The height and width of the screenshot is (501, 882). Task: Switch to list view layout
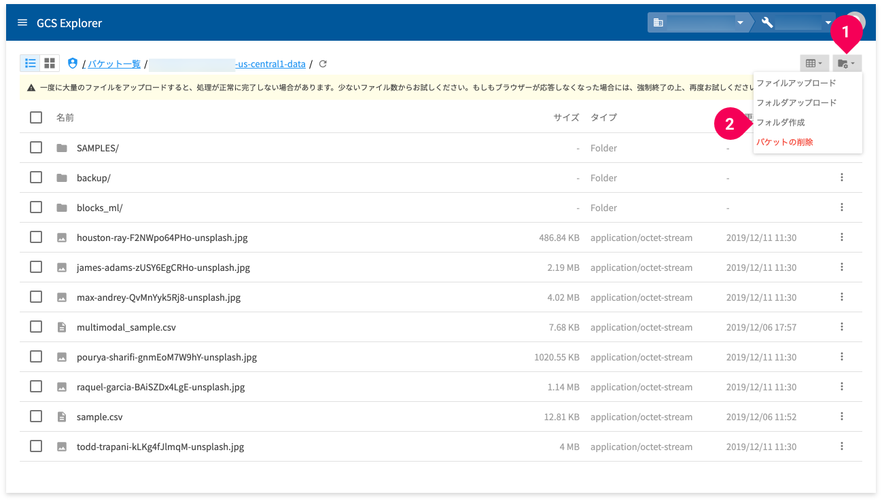tap(30, 63)
